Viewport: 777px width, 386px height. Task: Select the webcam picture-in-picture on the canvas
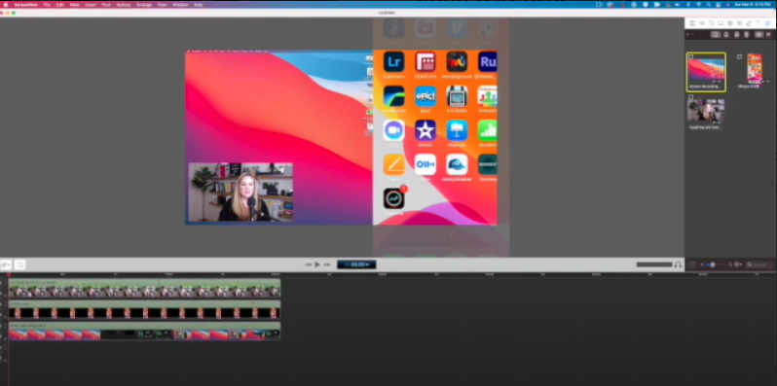point(240,192)
